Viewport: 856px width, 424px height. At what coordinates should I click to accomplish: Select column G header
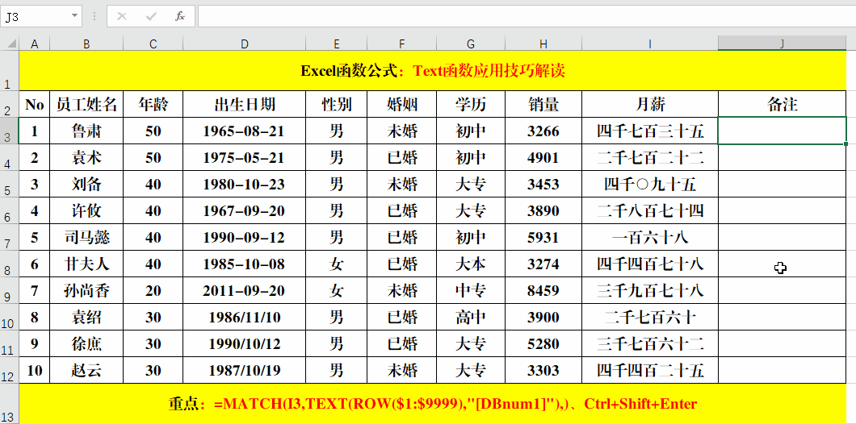(x=471, y=44)
